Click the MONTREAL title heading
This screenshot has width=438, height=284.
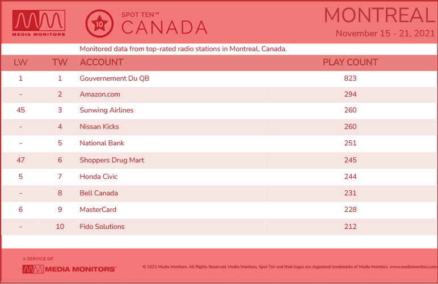coord(380,15)
